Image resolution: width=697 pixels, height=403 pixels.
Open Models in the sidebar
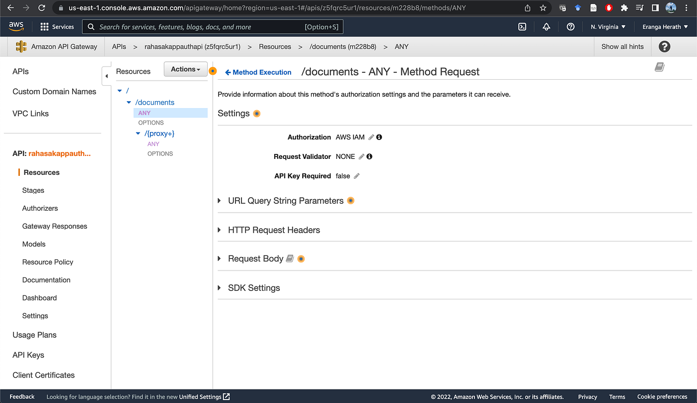[x=34, y=244]
